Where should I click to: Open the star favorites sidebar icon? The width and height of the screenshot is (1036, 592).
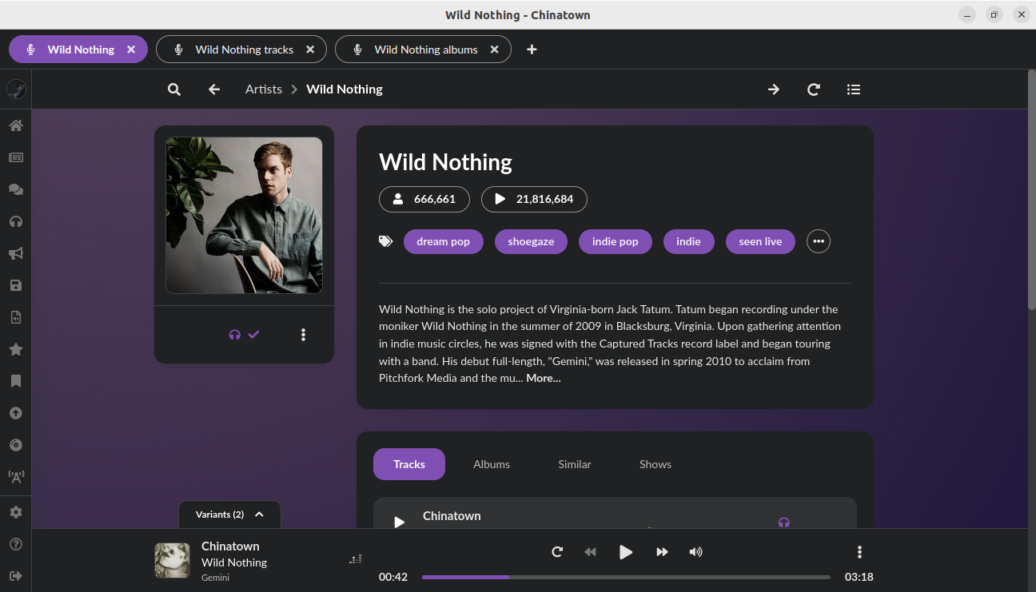(x=16, y=349)
